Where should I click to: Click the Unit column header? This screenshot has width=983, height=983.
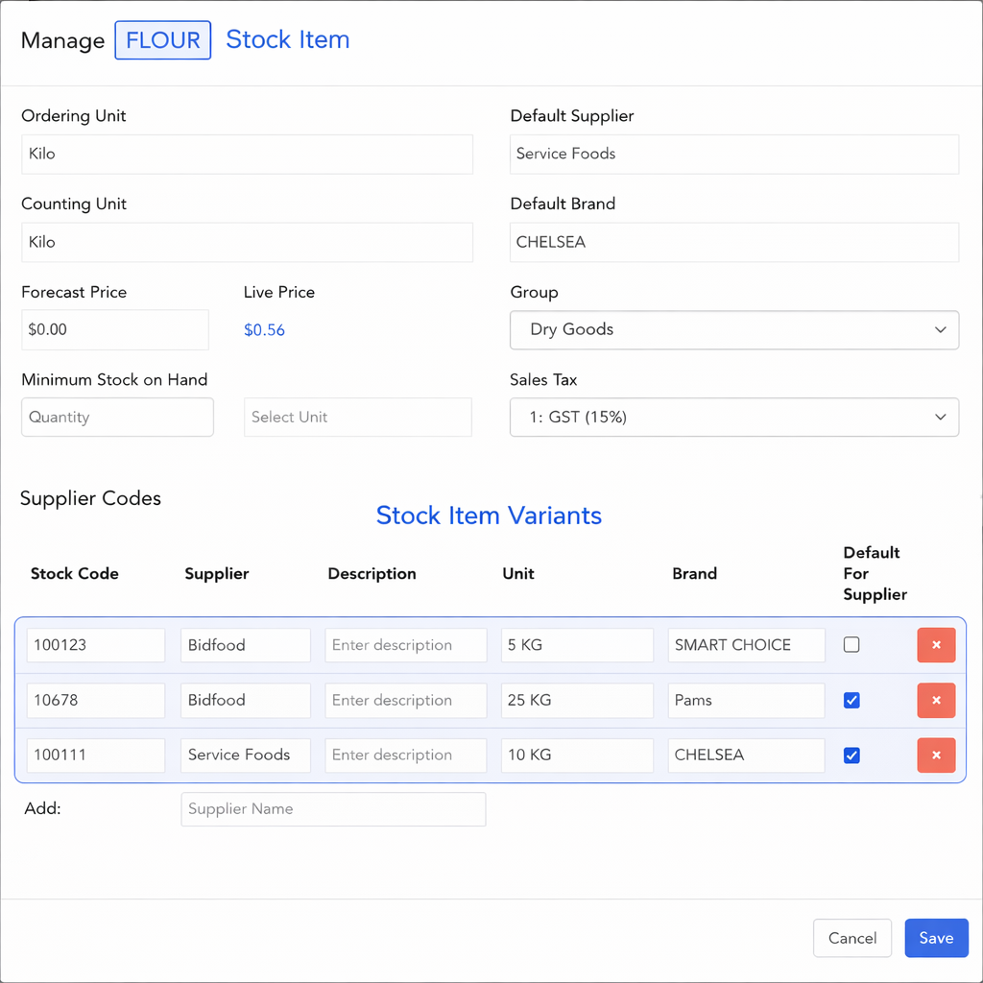(x=518, y=574)
